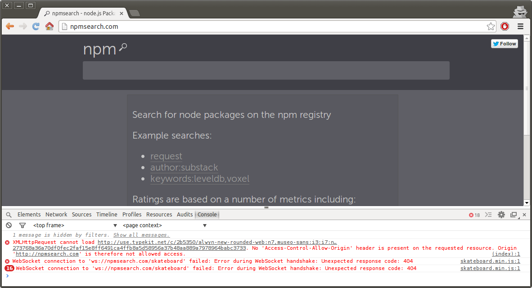
Task: Click '1 message is hidden by filters' text
Action: 62,235
